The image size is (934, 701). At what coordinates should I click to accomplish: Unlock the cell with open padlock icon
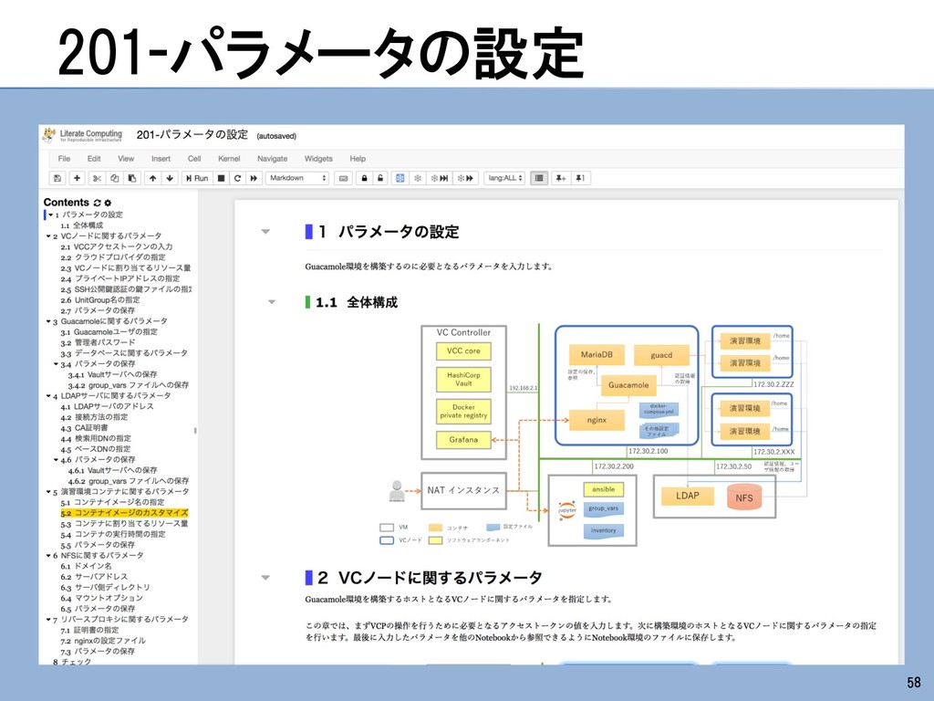pos(380,178)
